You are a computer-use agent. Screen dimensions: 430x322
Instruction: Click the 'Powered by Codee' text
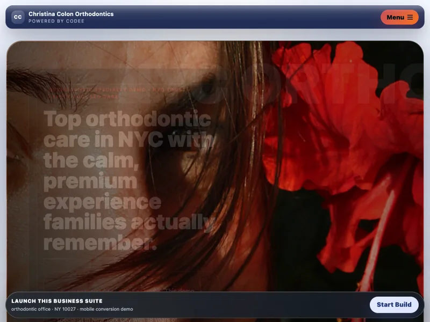pos(56,21)
